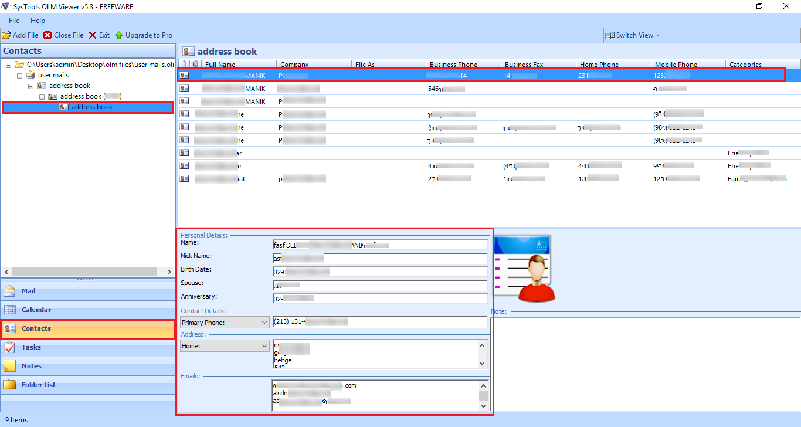The width and height of the screenshot is (801, 427).
Task: Select the contact row categorized 'Fam'
Action: tap(489, 179)
